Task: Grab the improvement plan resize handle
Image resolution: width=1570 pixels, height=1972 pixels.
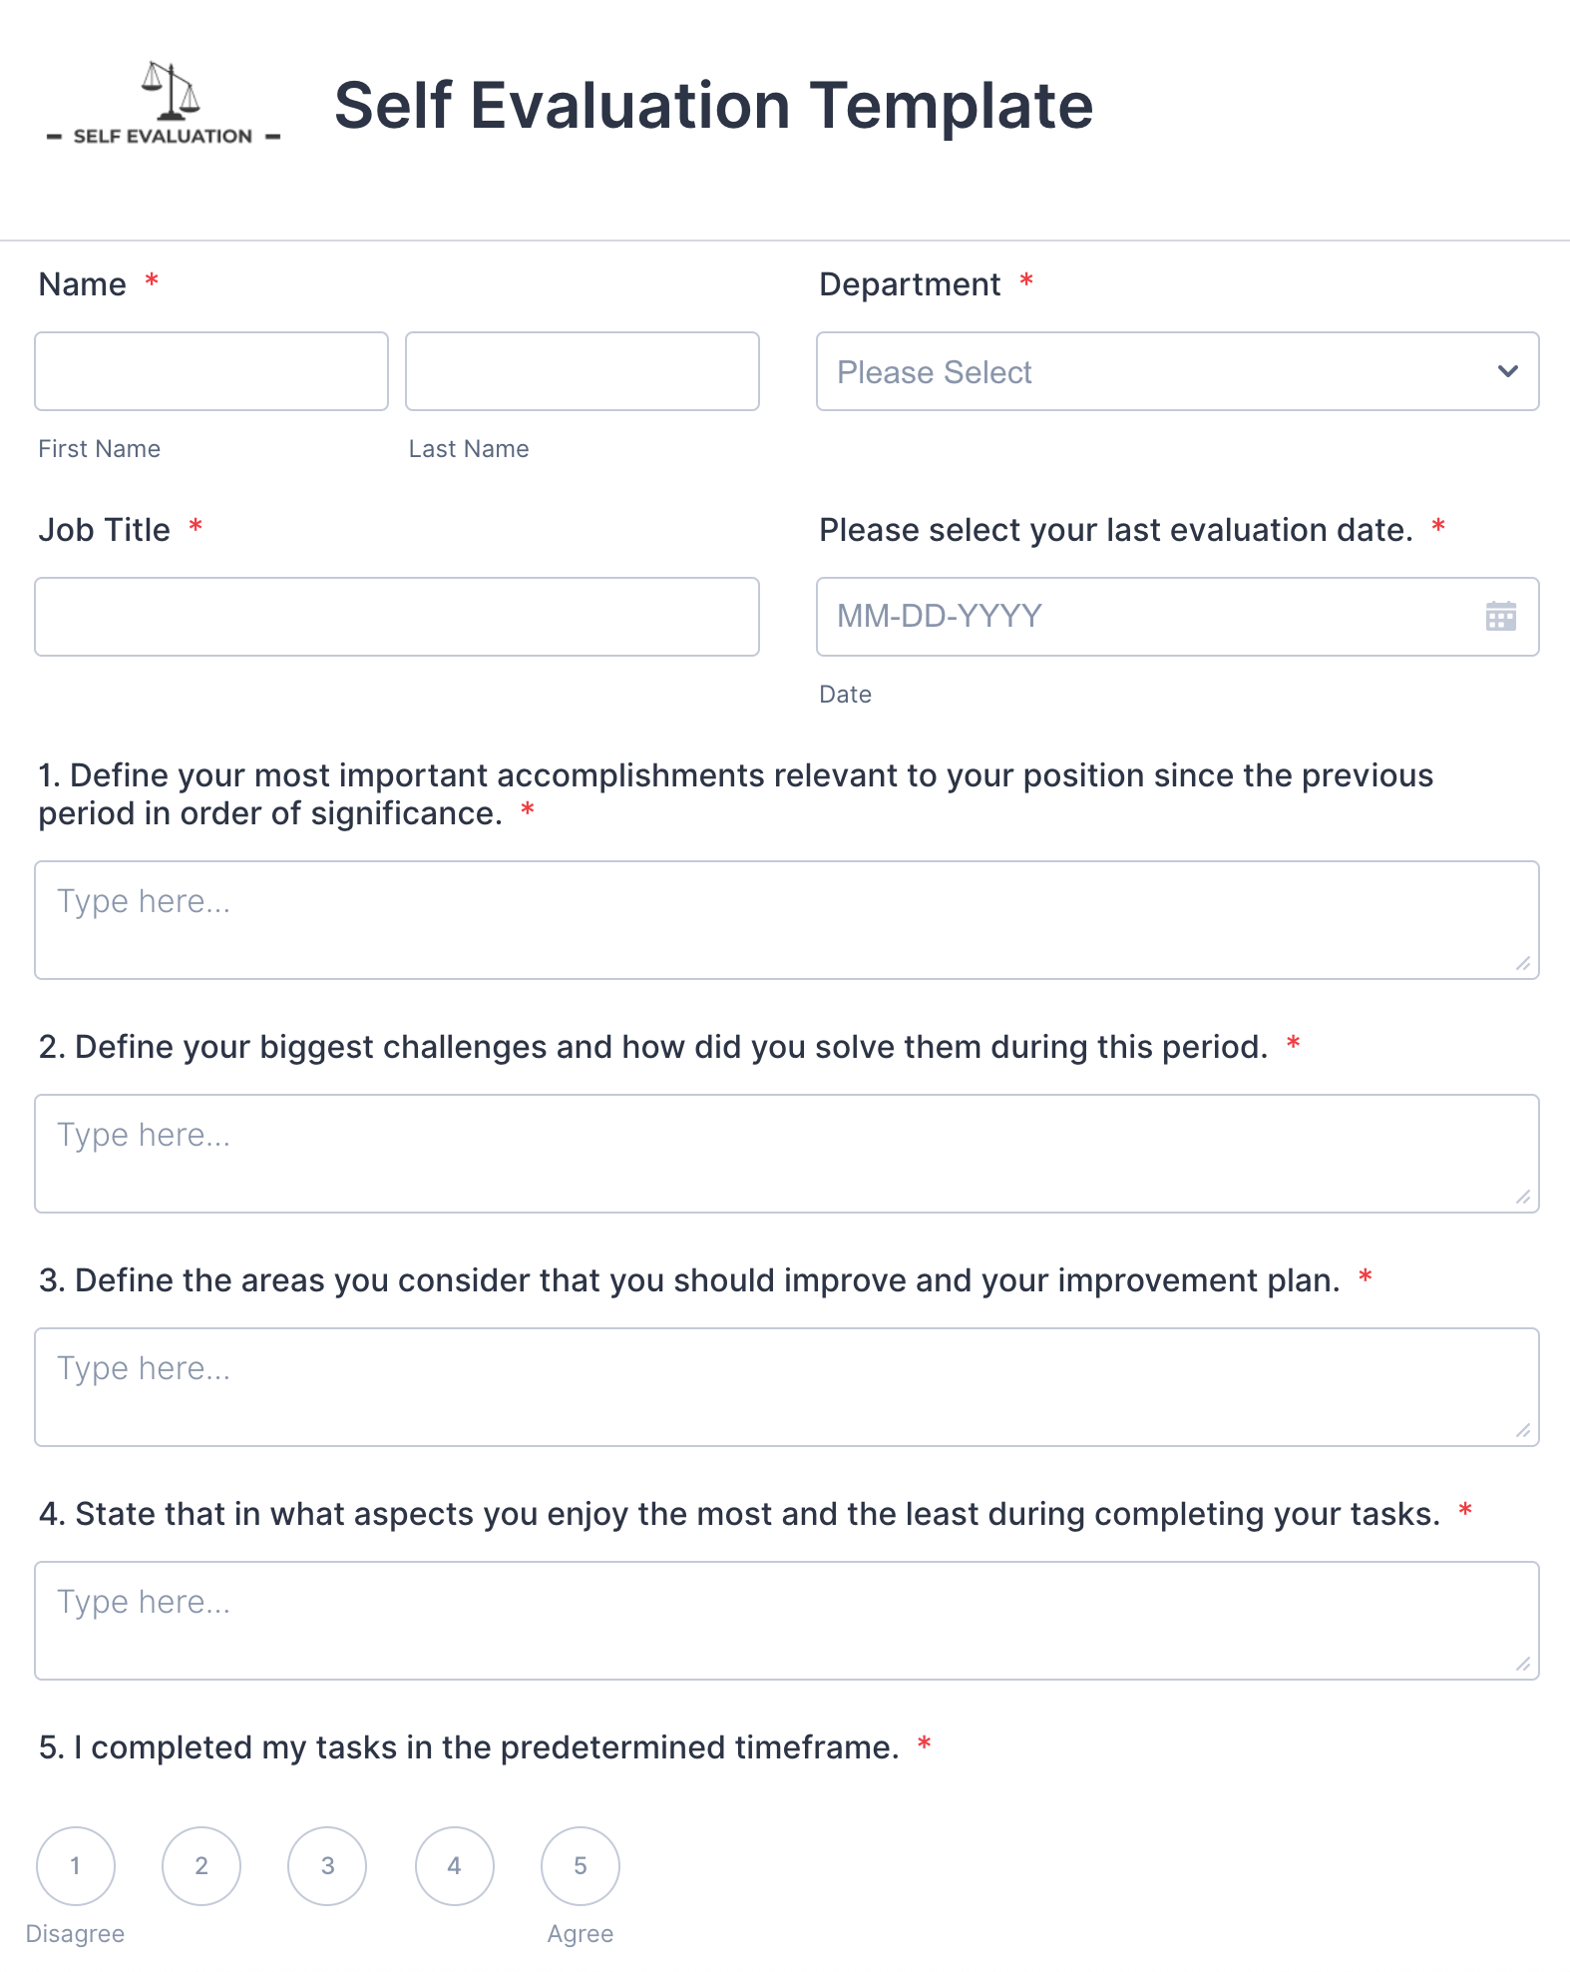Action: coord(1523,1430)
